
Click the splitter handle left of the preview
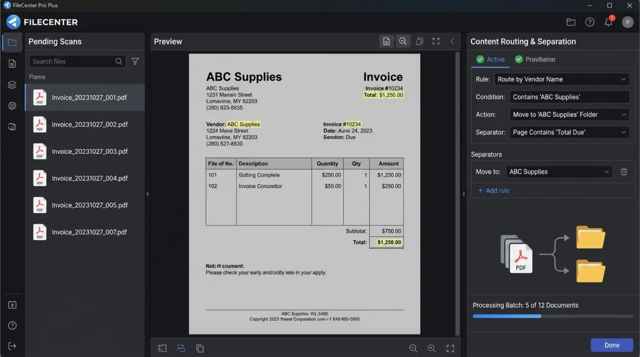click(148, 194)
